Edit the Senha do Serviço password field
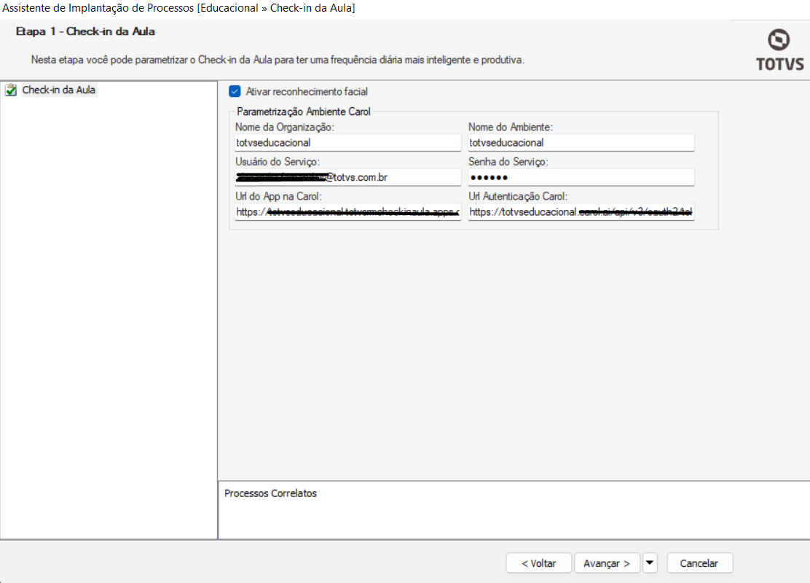The height and width of the screenshot is (583, 810). [581, 177]
